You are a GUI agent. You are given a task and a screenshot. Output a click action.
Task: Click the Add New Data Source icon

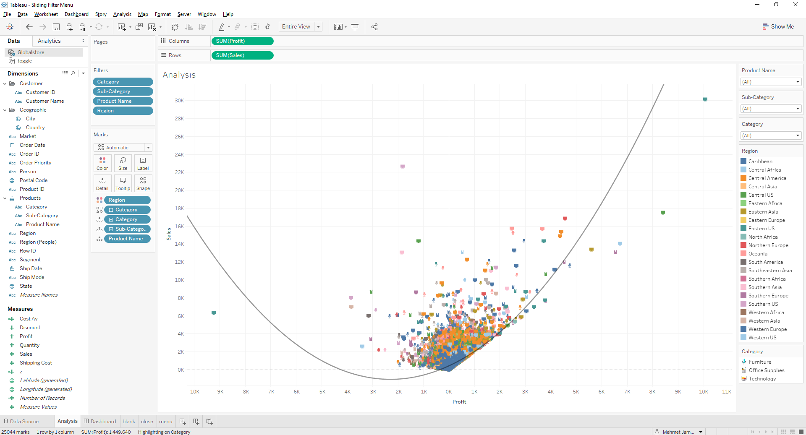70,27
